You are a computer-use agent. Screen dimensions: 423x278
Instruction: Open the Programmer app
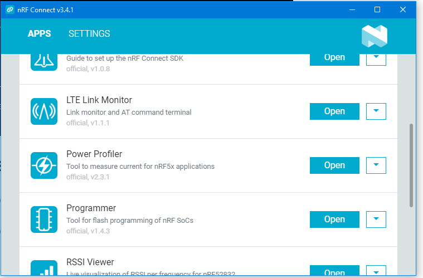pos(334,220)
